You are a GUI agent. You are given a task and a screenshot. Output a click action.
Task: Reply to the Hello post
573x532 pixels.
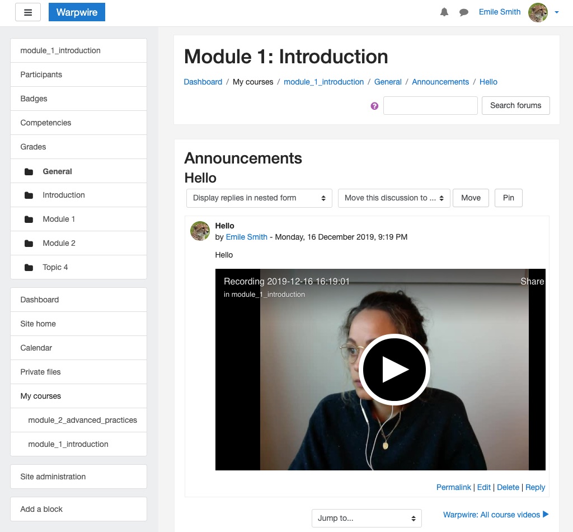[x=535, y=487]
